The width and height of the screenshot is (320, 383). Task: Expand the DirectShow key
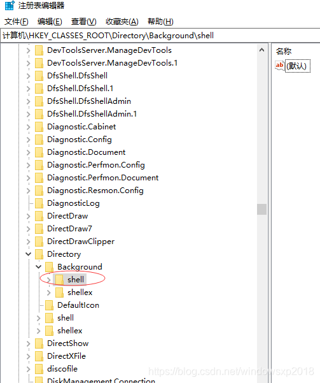[x=28, y=343]
